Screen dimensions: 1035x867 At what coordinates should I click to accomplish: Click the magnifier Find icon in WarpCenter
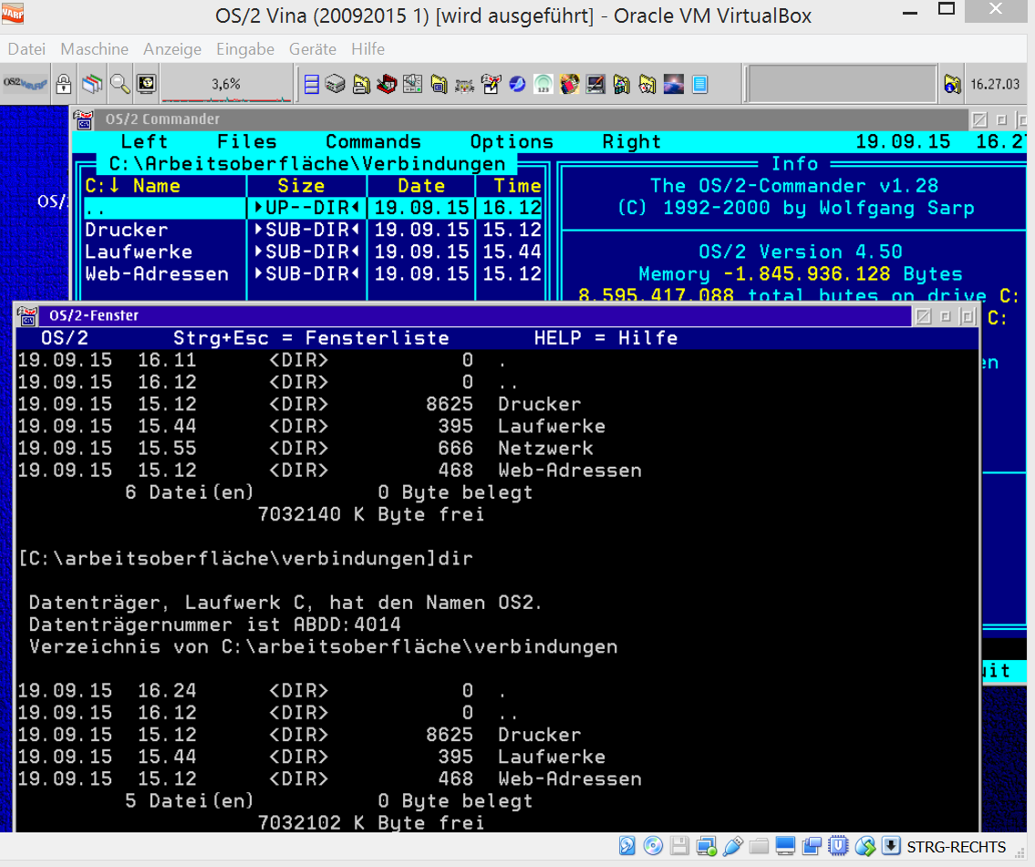pos(119,84)
